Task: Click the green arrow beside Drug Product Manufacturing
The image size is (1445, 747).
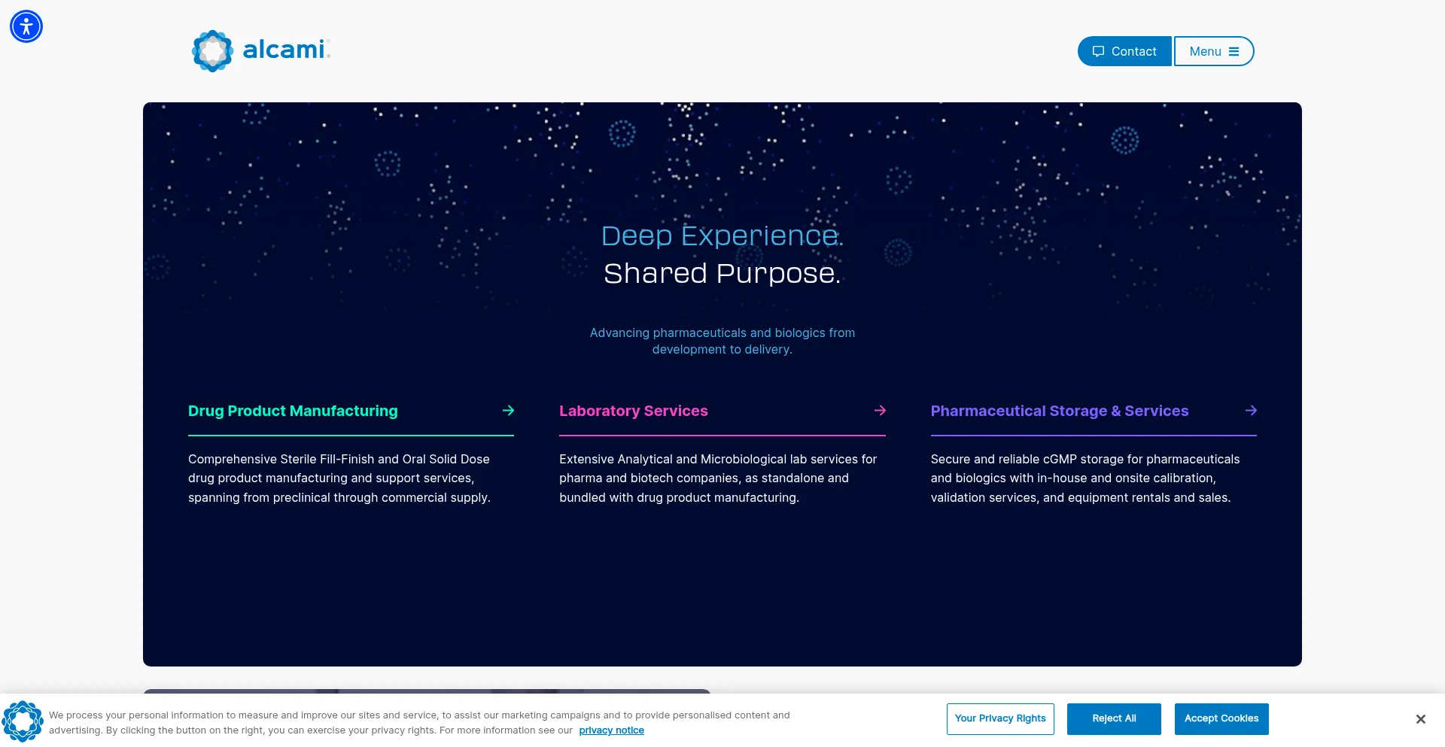Action: pos(508,410)
